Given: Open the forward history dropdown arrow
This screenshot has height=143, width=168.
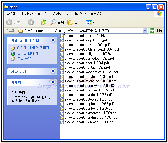Looking at the screenshot, I should pos(37,22).
